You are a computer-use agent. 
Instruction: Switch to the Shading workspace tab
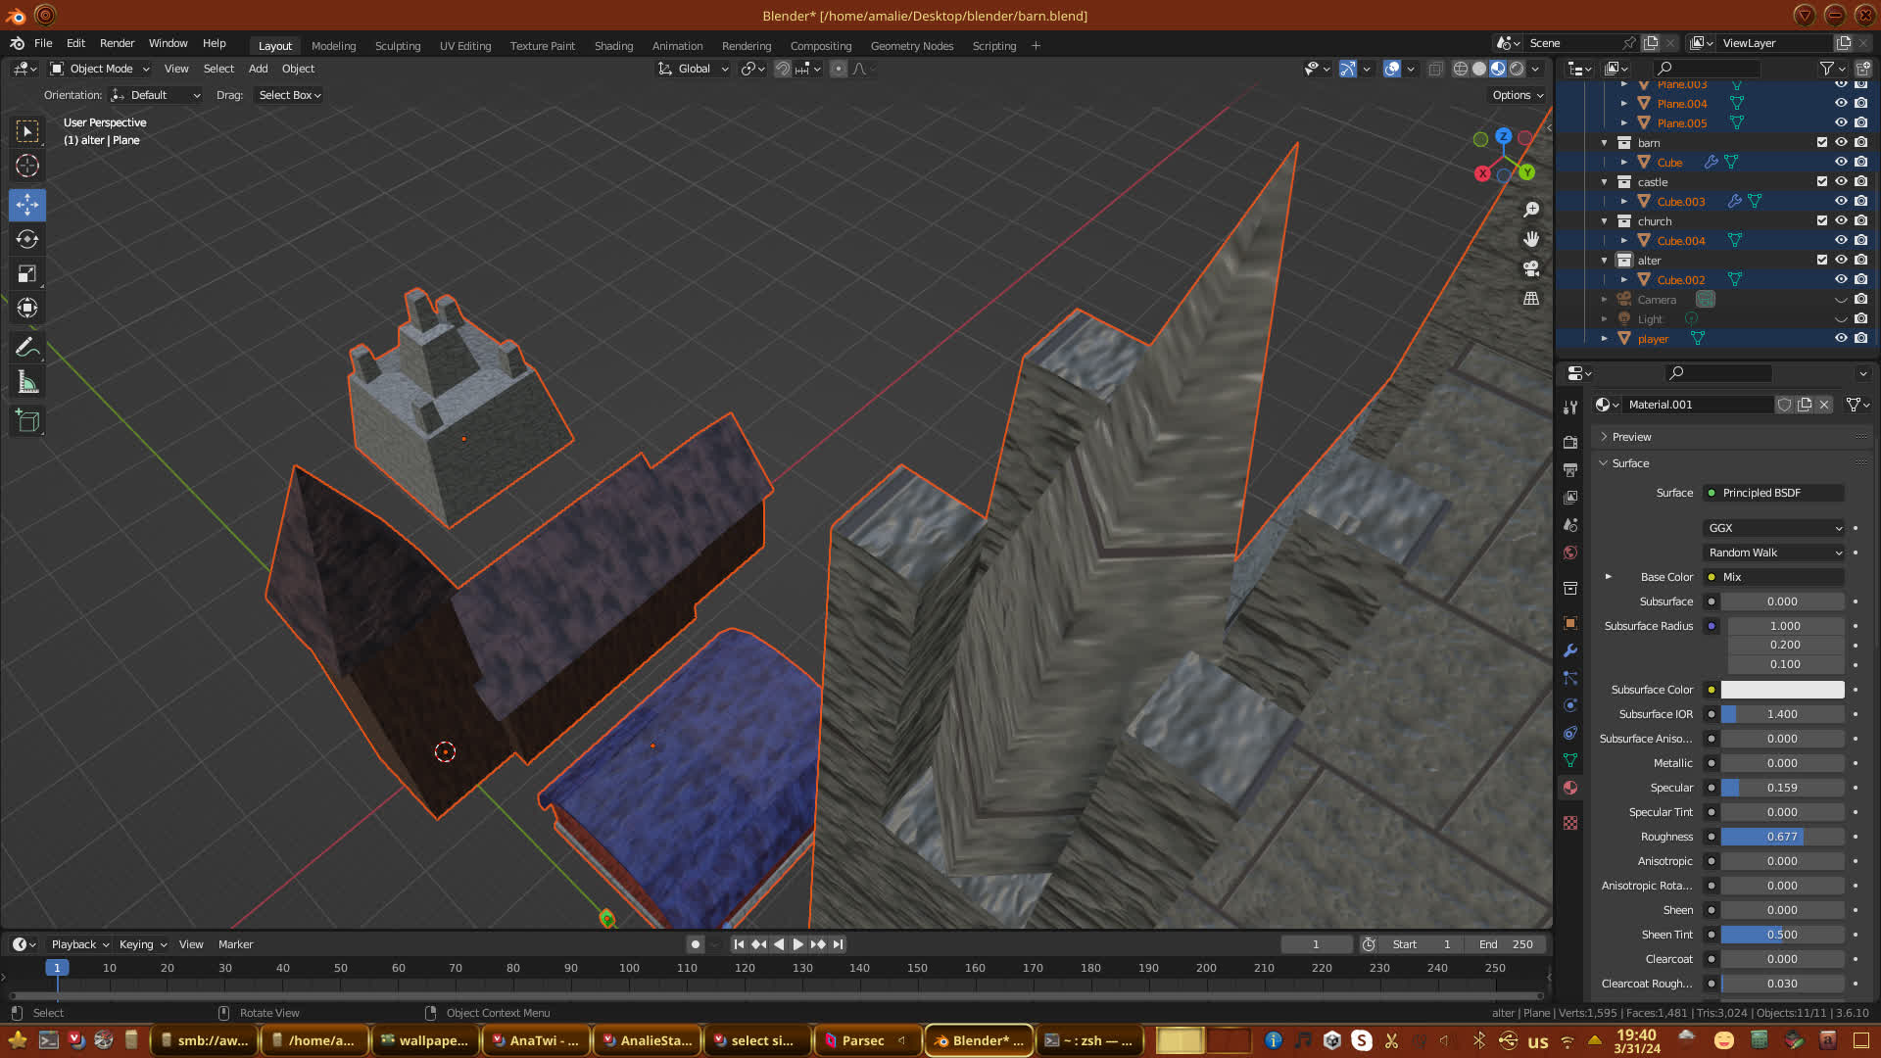point(613,46)
